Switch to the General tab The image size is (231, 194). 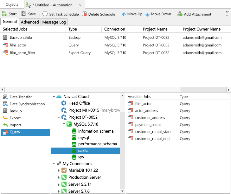10,22
